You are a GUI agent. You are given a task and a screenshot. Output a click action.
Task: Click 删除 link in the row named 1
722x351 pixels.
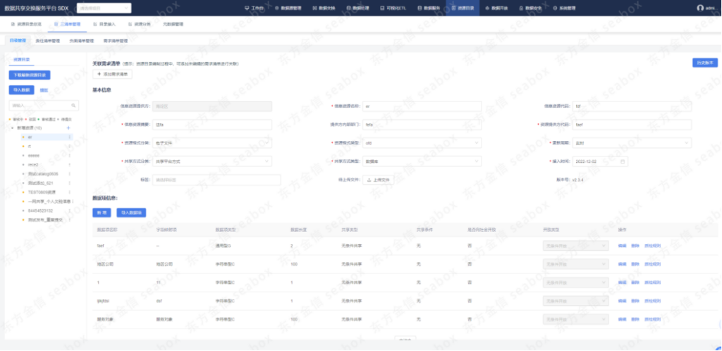[635, 283]
